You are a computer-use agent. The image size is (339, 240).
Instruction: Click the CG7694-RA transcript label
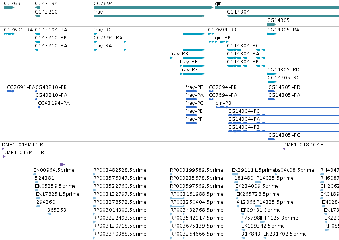pyautogui.click(x=108, y=37)
